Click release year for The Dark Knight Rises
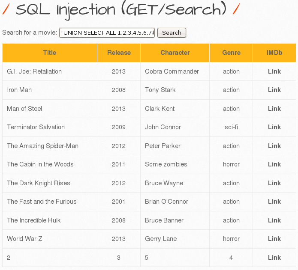The width and height of the screenshot is (298, 270). coord(119,183)
